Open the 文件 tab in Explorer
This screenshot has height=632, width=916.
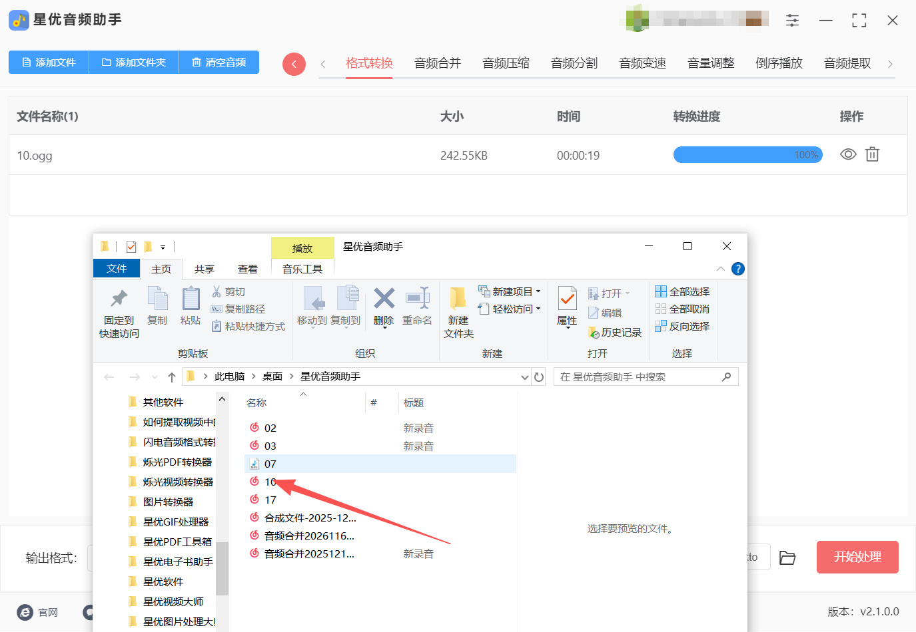pyautogui.click(x=117, y=268)
